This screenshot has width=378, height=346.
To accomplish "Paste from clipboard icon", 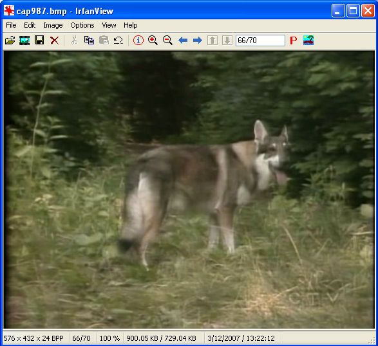I will coord(104,41).
